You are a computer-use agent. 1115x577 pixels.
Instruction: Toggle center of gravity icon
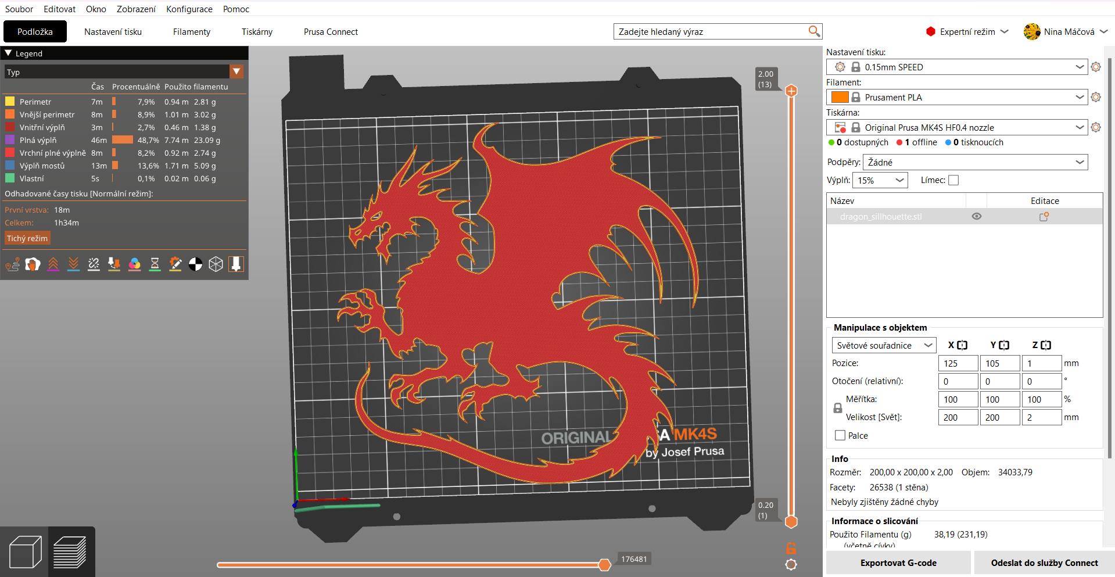point(195,264)
